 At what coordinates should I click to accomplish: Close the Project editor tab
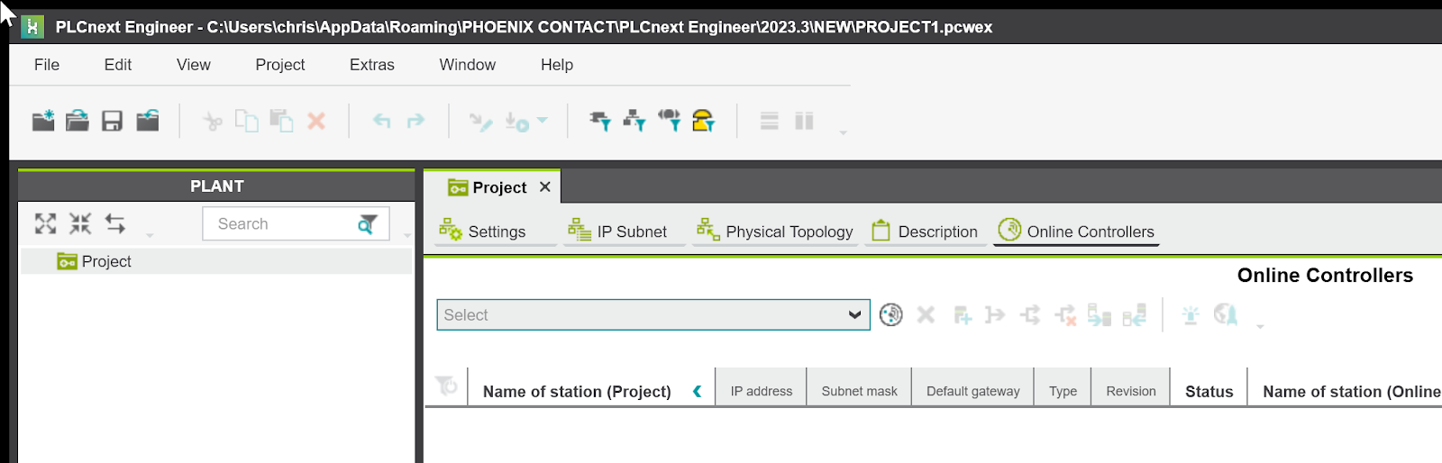pos(545,186)
